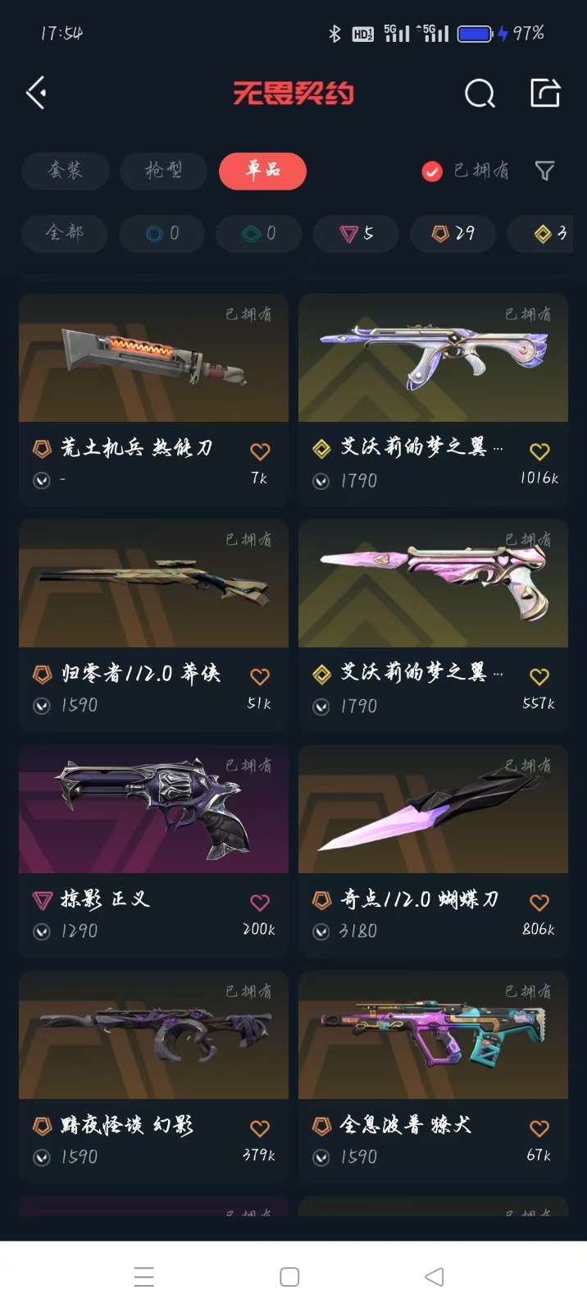The width and height of the screenshot is (587, 1313).
Task: Switch to the 枪型 tab
Action: click(164, 171)
